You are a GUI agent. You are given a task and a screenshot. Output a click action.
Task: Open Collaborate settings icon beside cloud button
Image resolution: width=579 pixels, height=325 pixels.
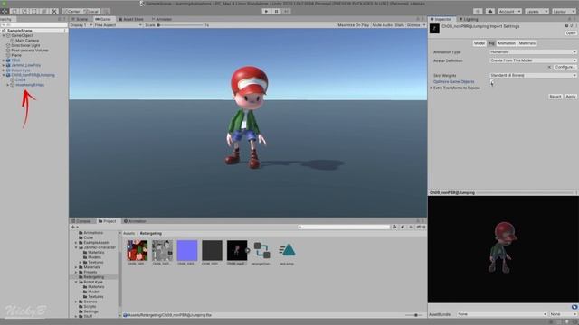click(x=478, y=12)
